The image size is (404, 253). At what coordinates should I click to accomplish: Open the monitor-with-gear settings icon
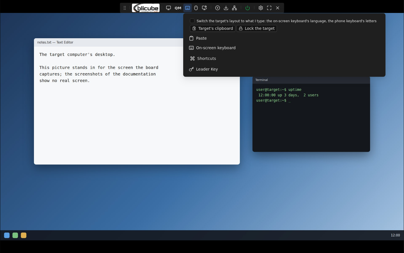point(205,8)
